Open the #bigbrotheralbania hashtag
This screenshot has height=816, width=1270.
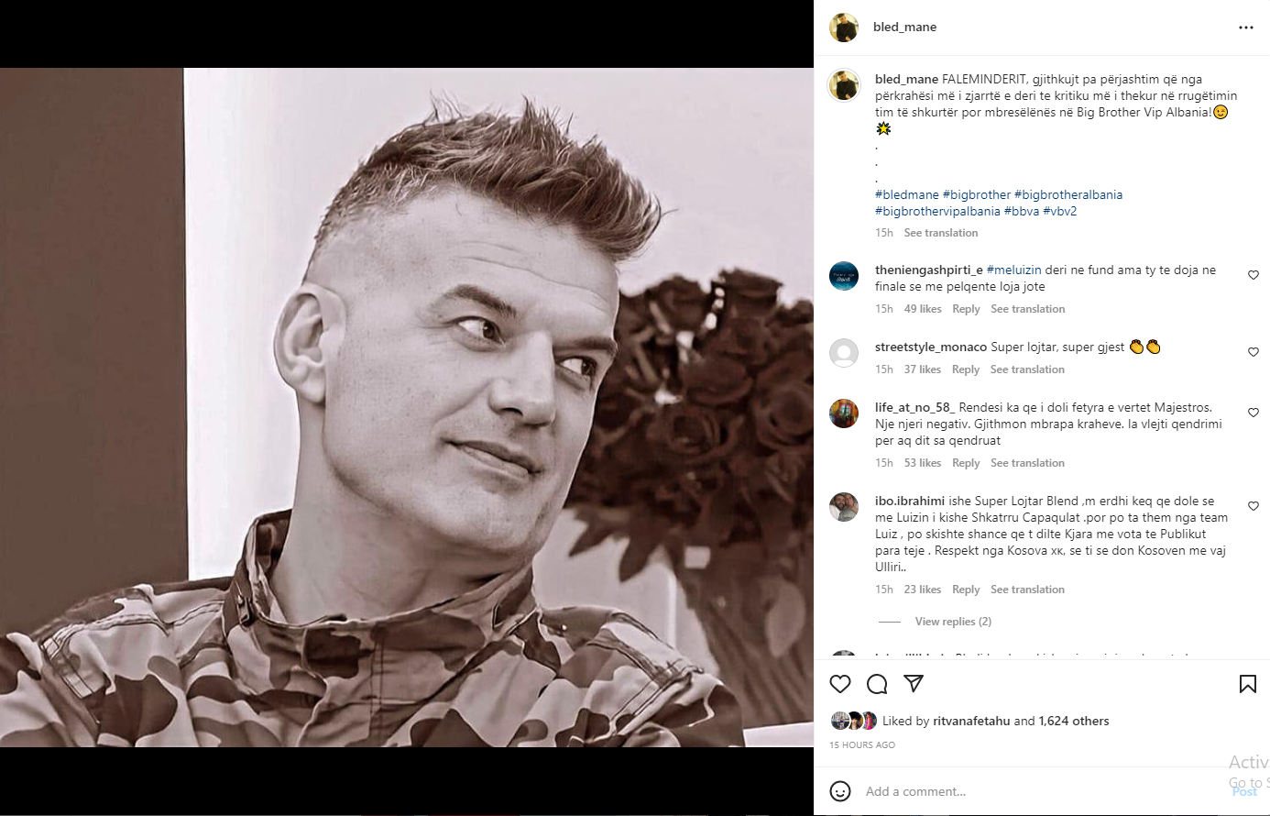[x=1068, y=194]
